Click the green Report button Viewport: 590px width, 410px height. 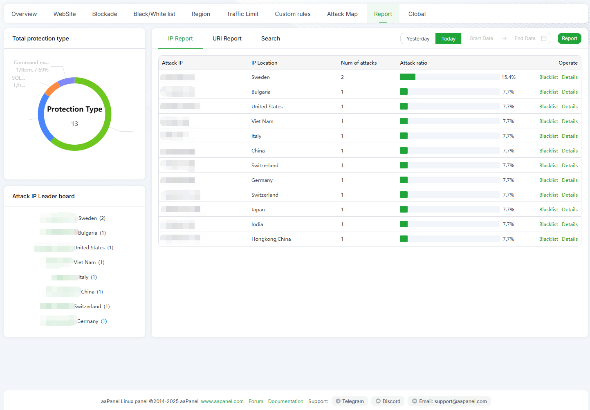pos(569,38)
